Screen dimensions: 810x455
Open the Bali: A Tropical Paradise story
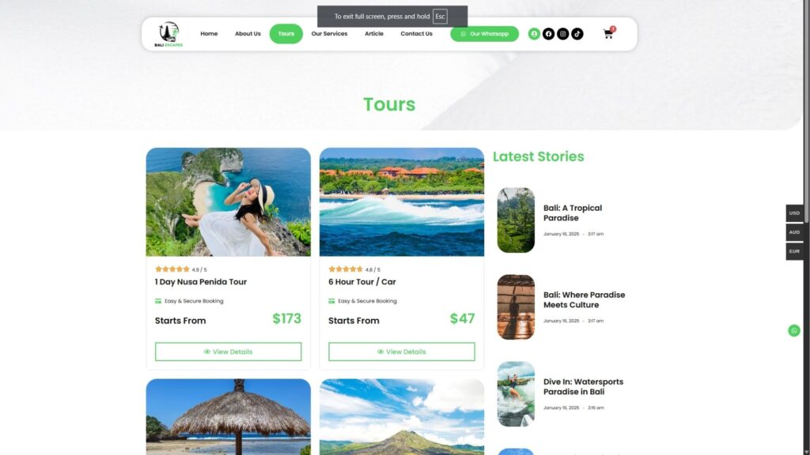coord(573,213)
